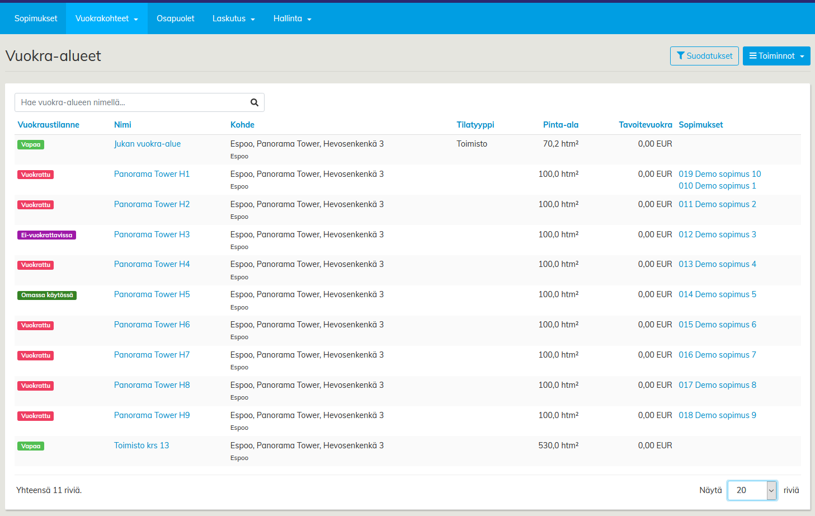Go to the Sopimukset tab
Screen dimensions: 815x516
coord(36,18)
